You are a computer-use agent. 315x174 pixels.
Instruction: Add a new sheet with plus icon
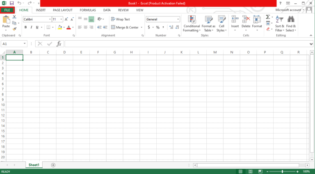53,165
